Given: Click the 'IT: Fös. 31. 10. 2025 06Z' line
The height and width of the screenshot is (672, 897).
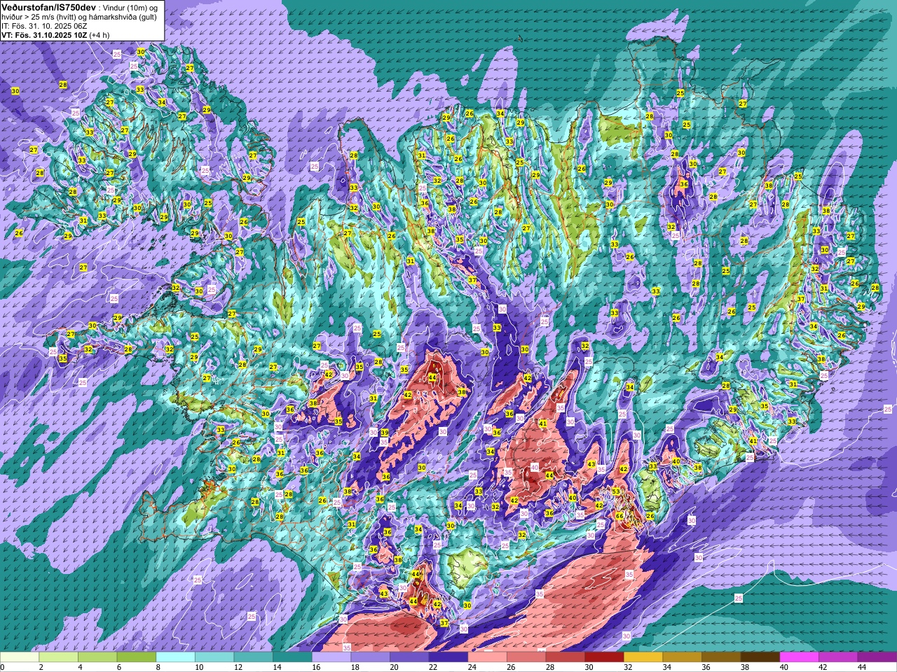Looking at the screenshot, I should pyautogui.click(x=44, y=25).
